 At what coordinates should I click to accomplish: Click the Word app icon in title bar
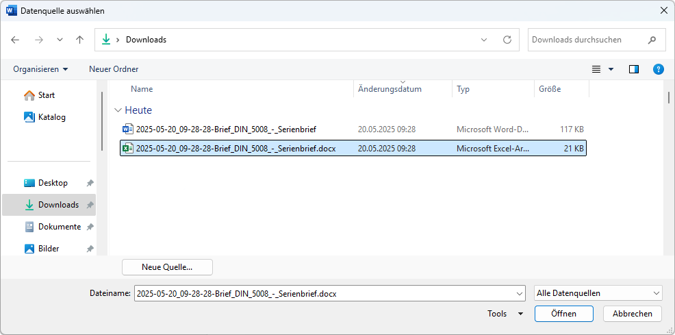click(12, 11)
